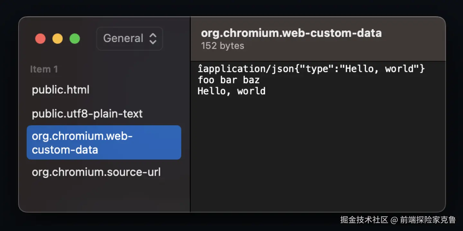Click the foo bar baz text line
This screenshot has height=231, width=463.
coord(229,80)
